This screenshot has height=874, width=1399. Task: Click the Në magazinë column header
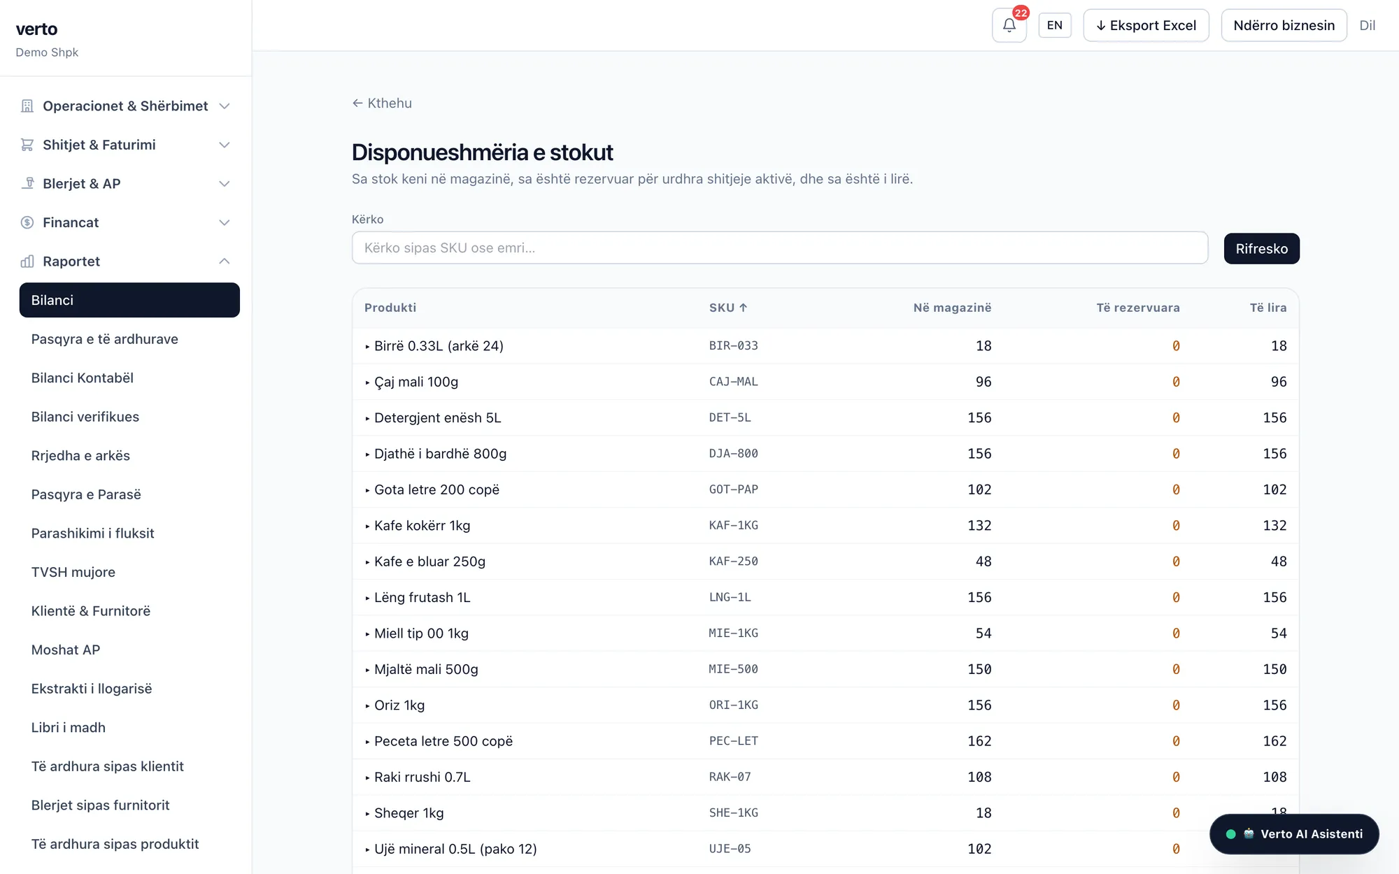coord(952,308)
